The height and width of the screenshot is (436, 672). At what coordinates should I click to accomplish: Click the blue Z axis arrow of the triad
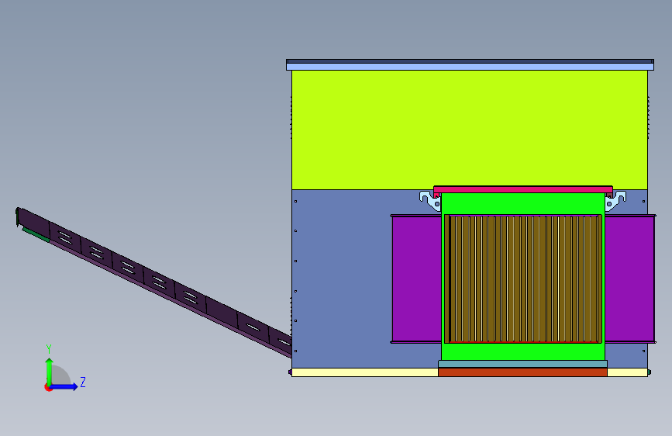point(64,386)
